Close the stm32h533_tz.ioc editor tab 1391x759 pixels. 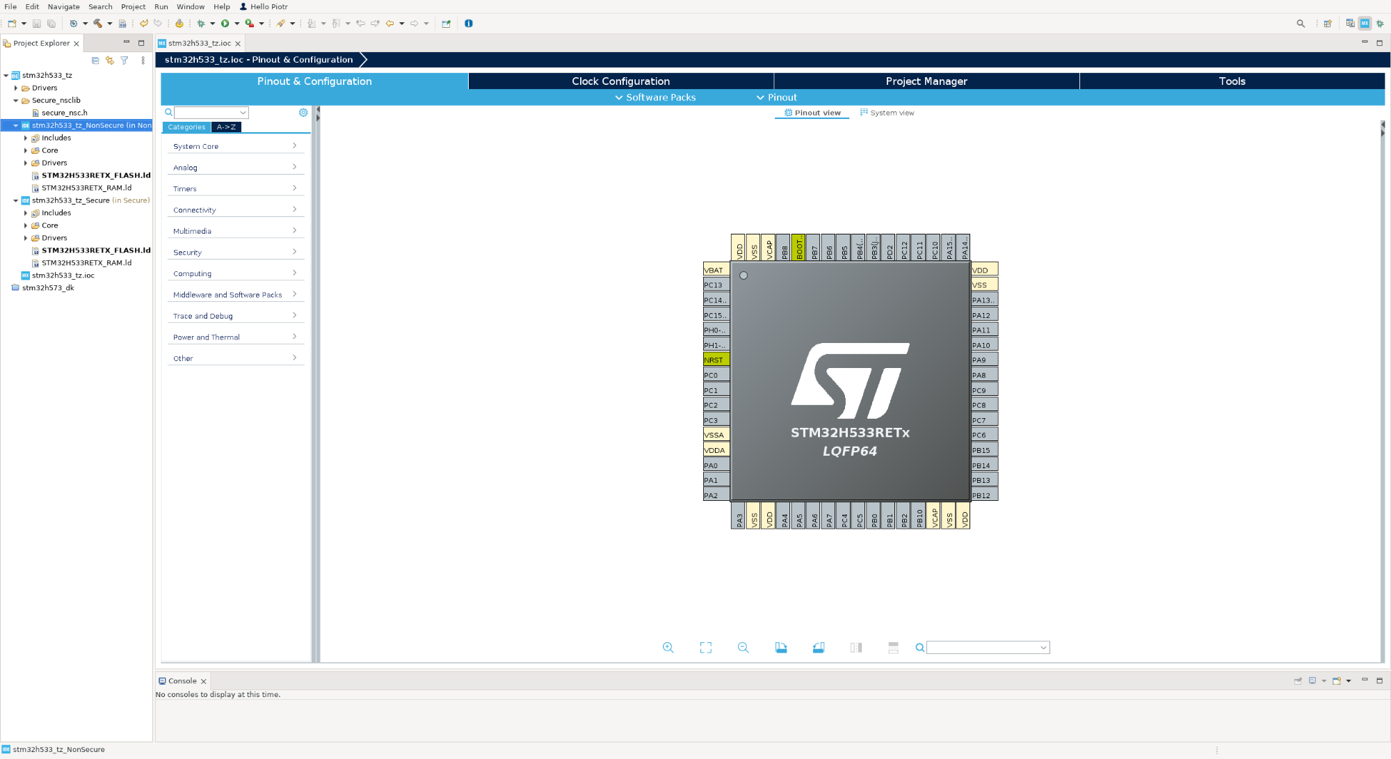[238, 44]
